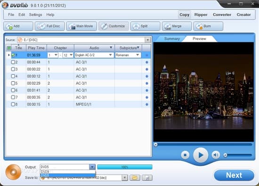Check title 4 checkbox

tap(13, 76)
